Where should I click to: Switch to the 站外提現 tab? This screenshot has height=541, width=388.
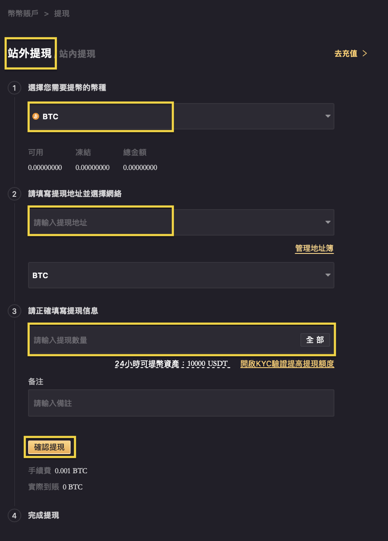30,53
